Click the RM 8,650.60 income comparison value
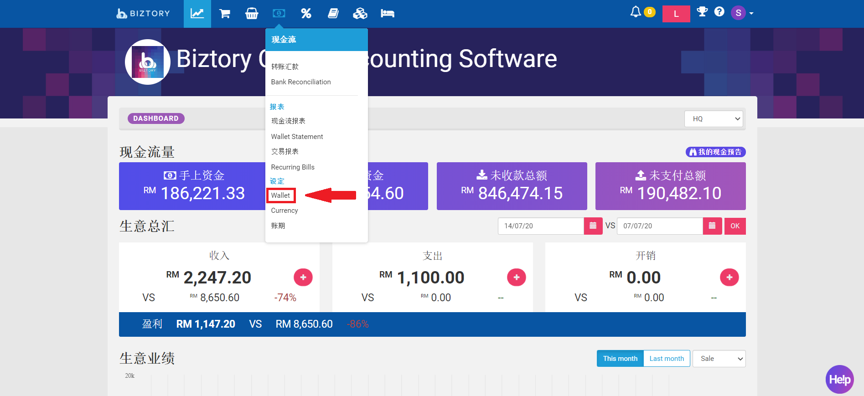The image size is (864, 396). 215,298
